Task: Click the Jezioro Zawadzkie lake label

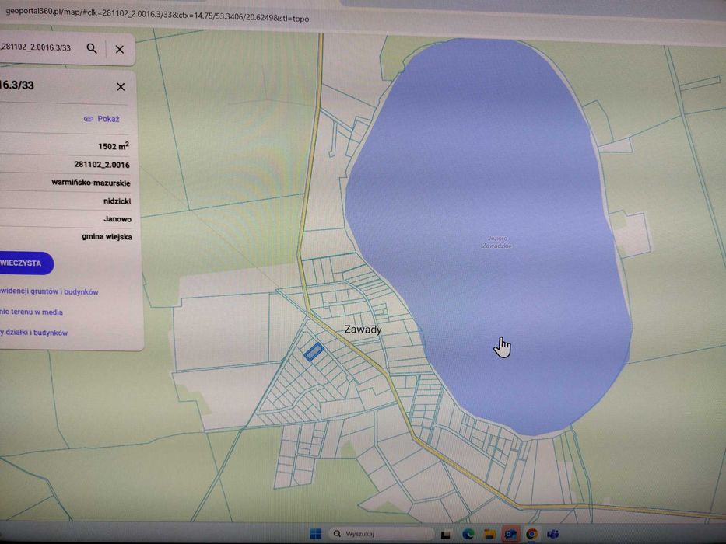Action: pyautogui.click(x=497, y=242)
